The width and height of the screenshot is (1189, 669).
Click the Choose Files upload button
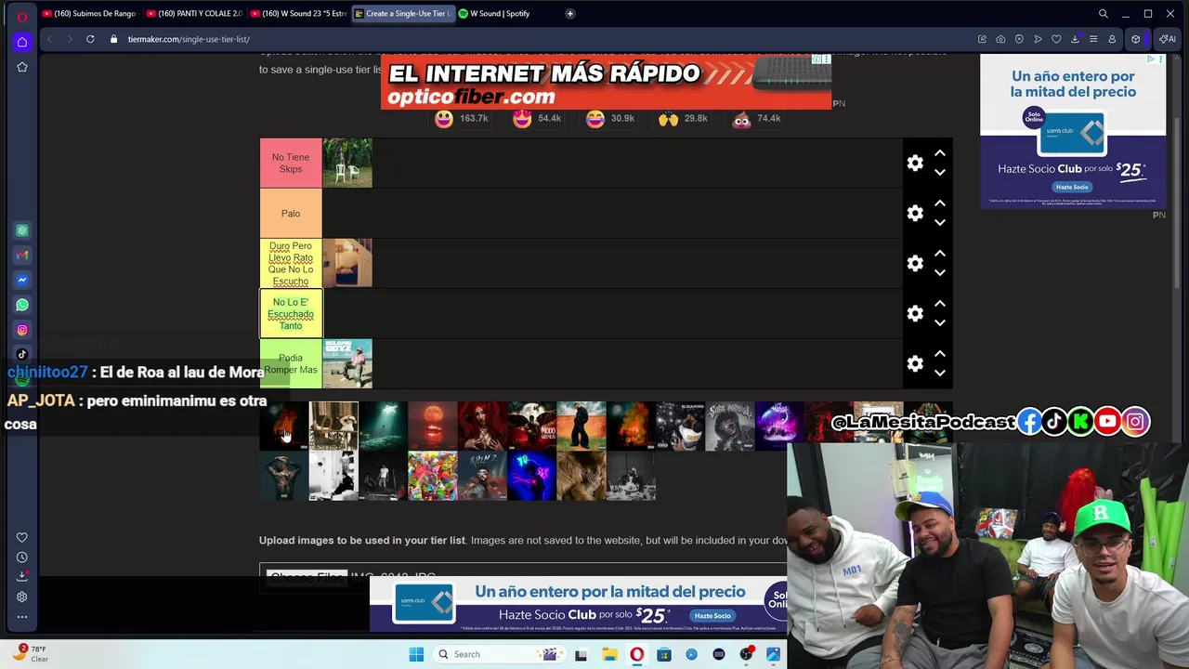tap(307, 577)
